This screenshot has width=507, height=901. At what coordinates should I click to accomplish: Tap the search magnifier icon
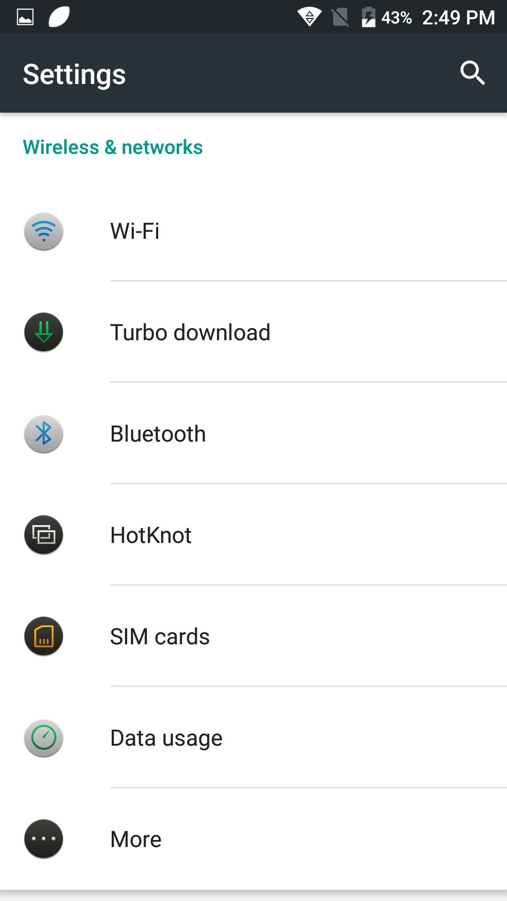point(472,73)
